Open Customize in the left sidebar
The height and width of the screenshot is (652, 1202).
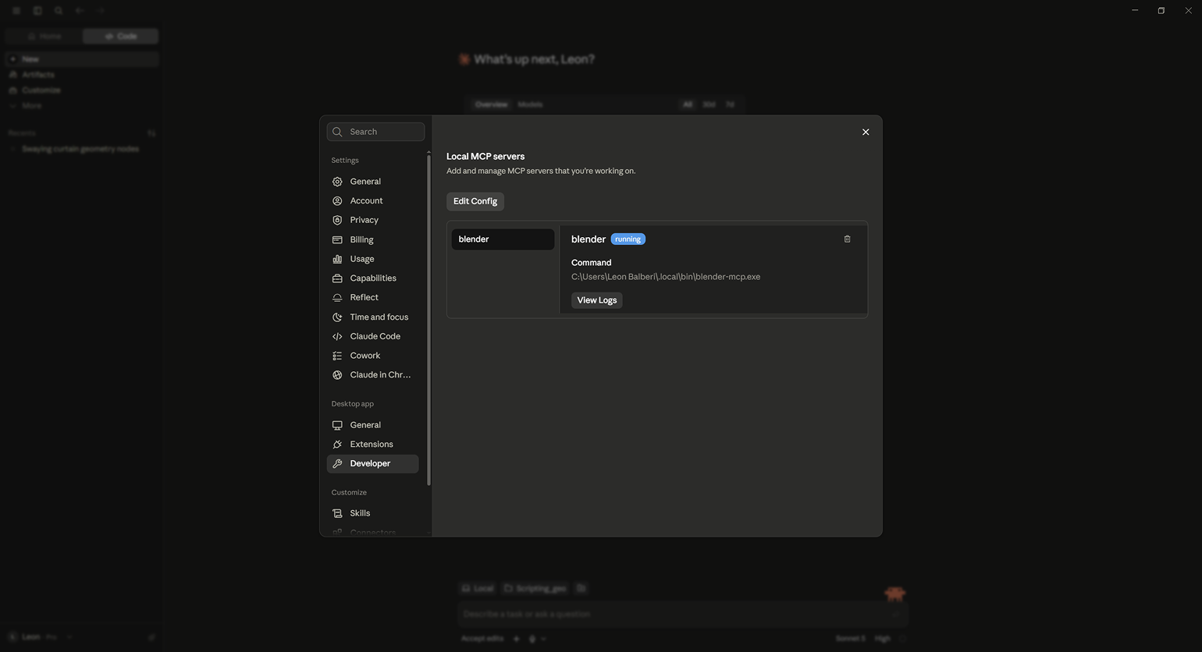click(82, 90)
